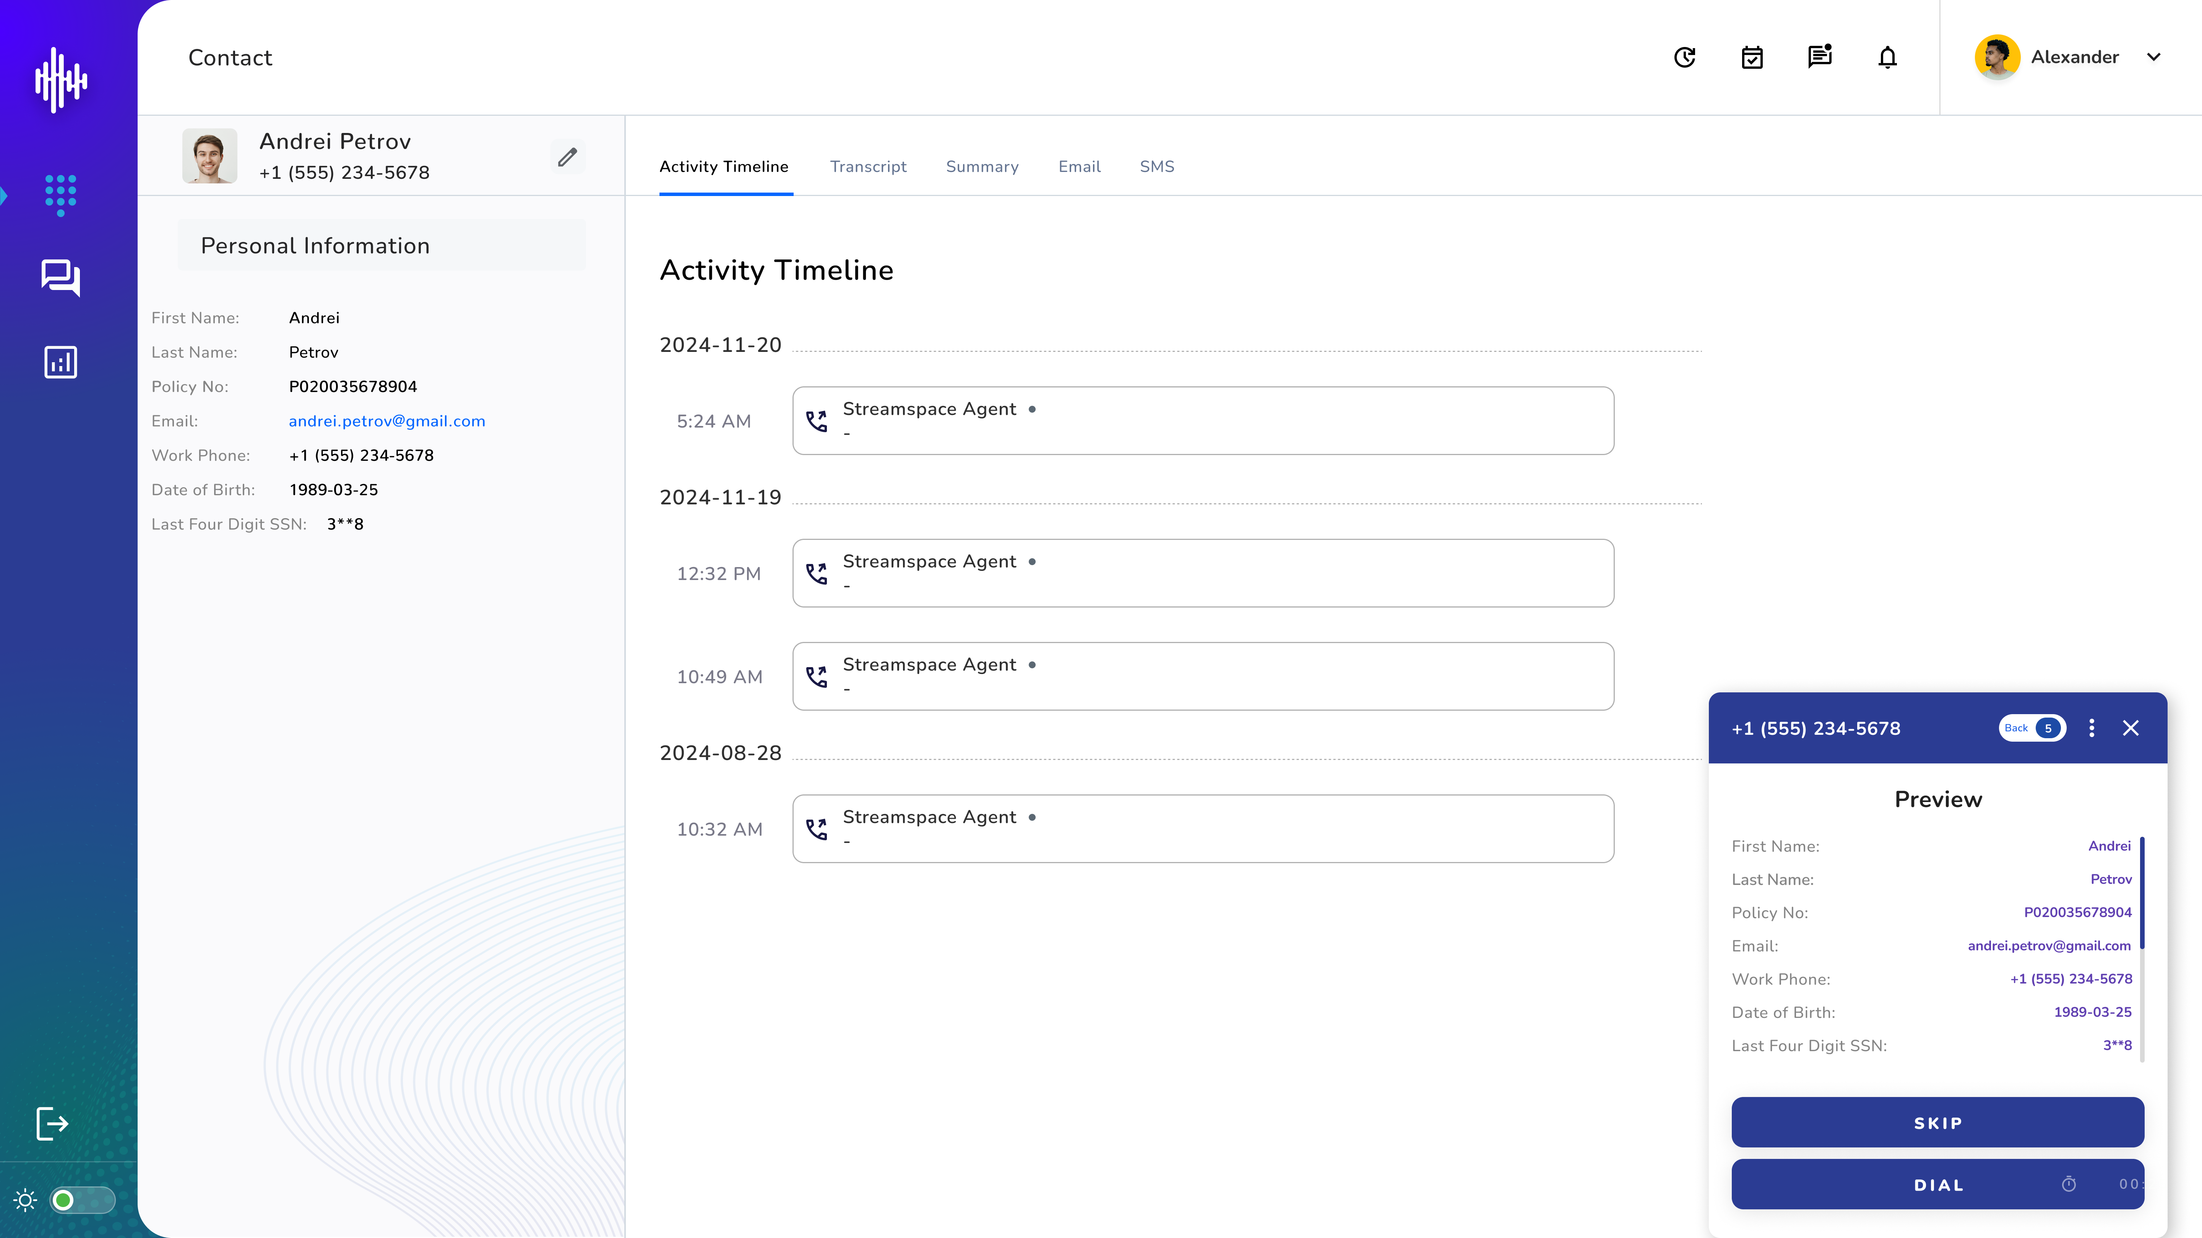
Task: Click the sidebar expand arrow
Action: [x=3, y=196]
